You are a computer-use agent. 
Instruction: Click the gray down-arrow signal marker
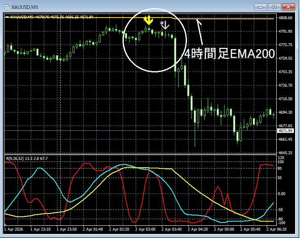click(164, 25)
